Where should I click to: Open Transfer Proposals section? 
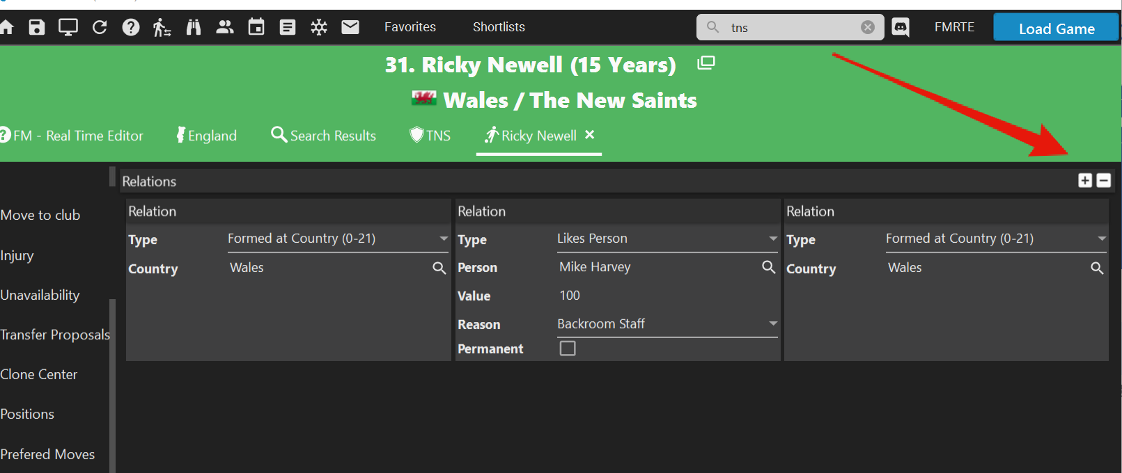(55, 335)
